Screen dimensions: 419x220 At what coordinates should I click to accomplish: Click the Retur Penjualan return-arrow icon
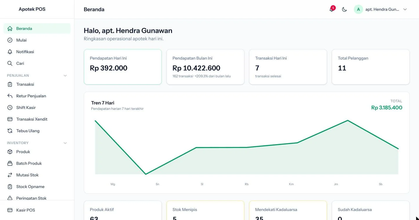coord(10,96)
